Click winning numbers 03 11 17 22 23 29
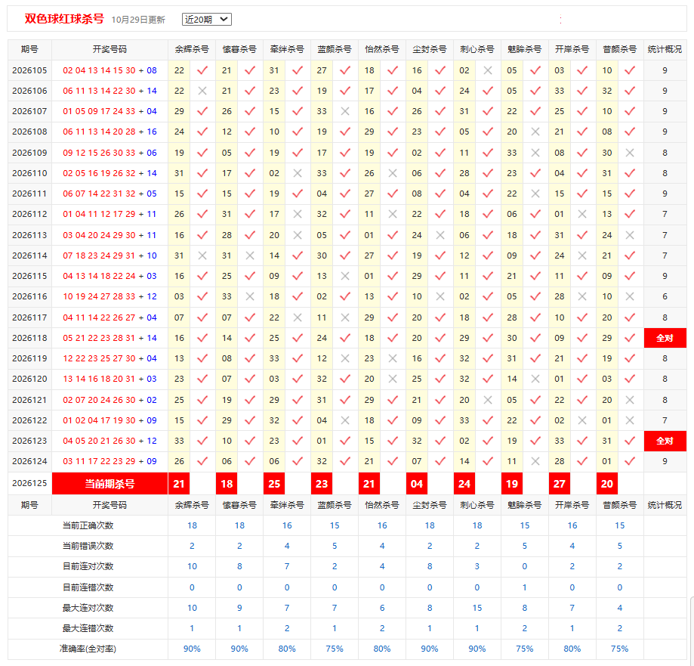 (99, 461)
